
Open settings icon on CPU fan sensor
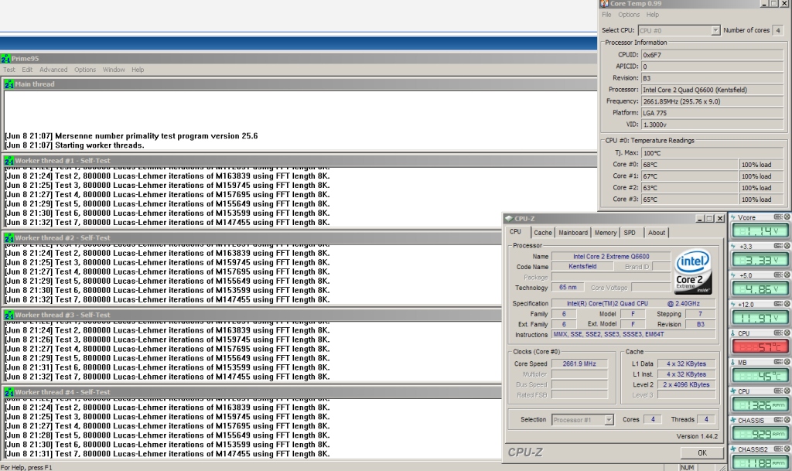coord(778,391)
